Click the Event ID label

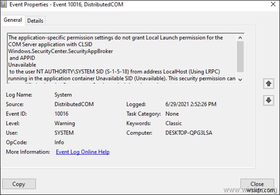(16, 114)
